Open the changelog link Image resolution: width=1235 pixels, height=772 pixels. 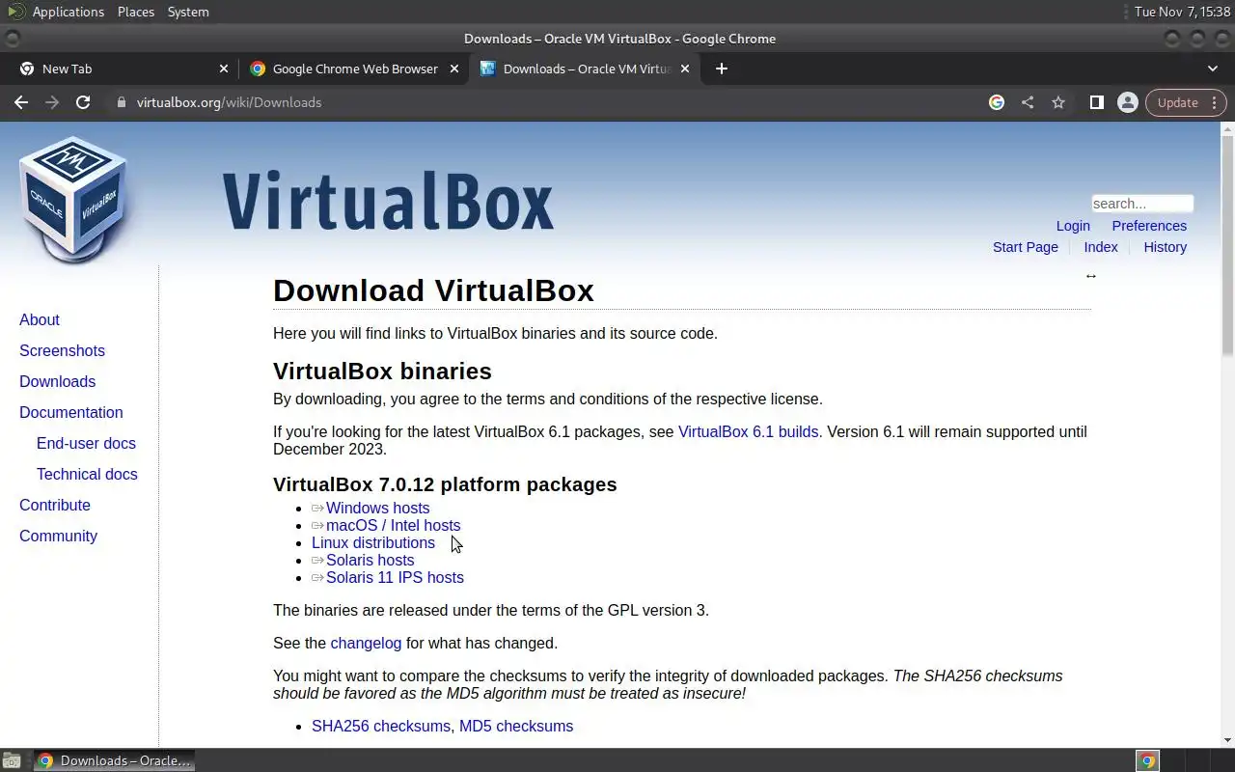point(366,643)
